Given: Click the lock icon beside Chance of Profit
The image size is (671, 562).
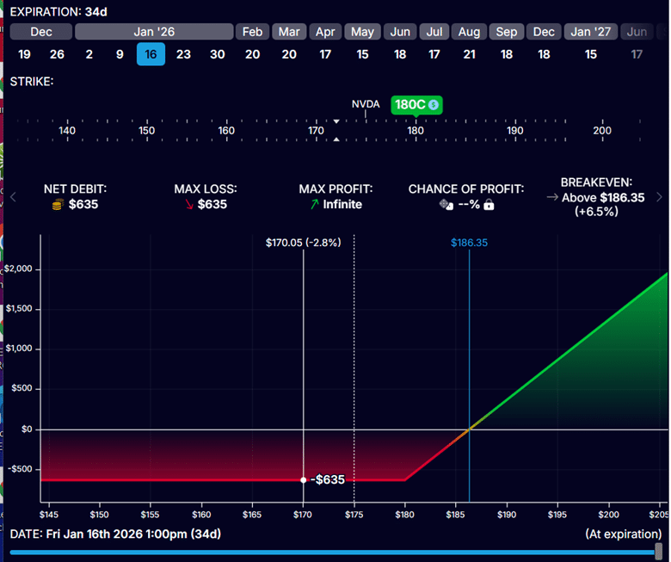Looking at the screenshot, I should coord(489,205).
